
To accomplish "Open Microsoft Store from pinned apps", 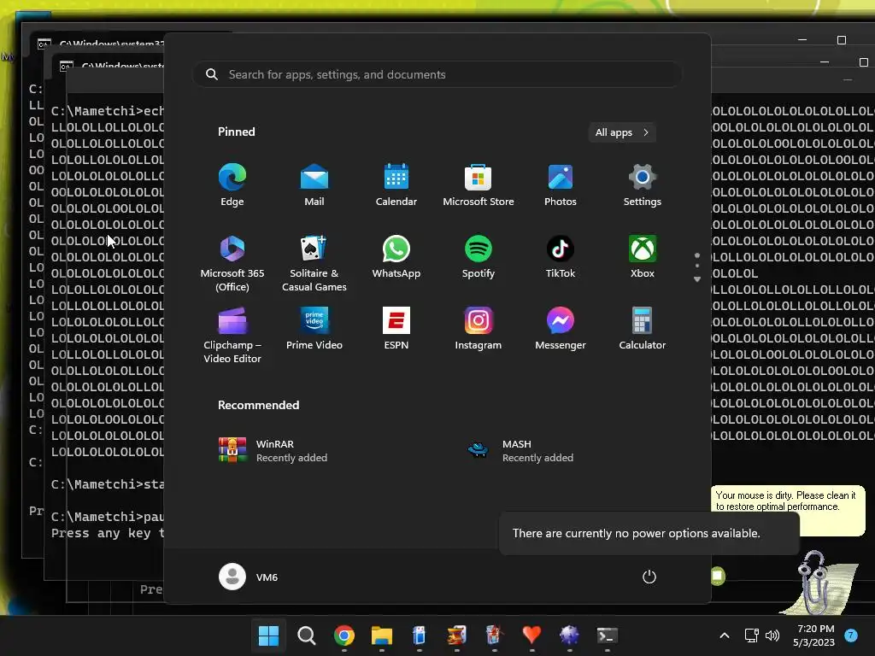I will click(479, 185).
